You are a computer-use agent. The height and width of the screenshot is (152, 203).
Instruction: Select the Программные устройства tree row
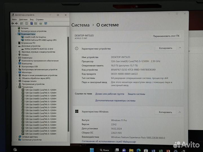pyautogui.click(x=33, y=84)
